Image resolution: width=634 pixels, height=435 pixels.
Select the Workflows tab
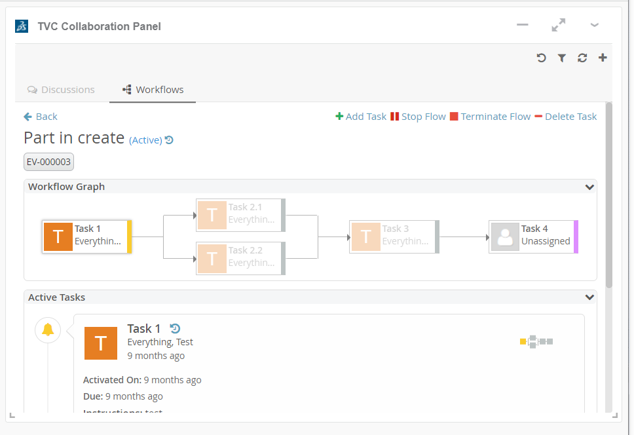(153, 90)
